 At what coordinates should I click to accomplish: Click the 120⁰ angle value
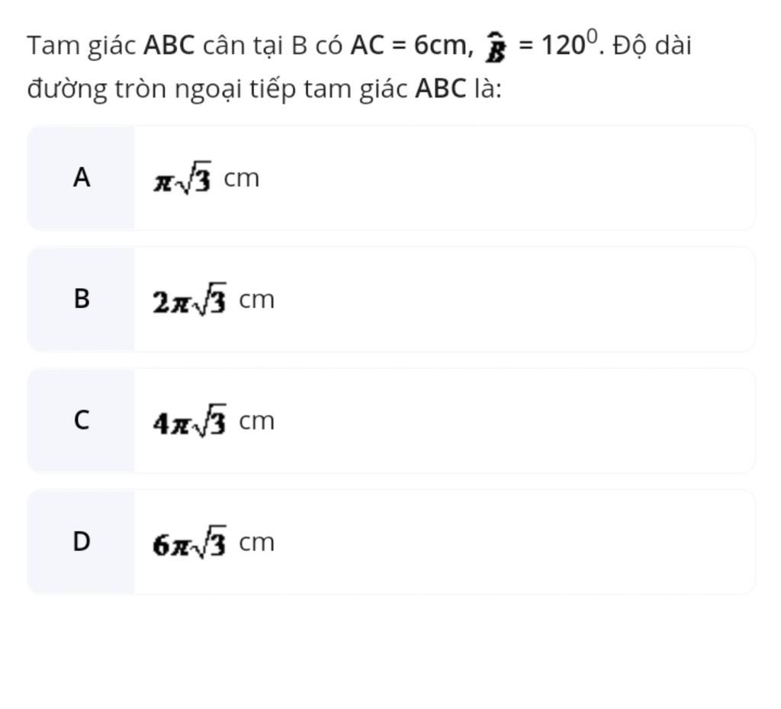(569, 43)
